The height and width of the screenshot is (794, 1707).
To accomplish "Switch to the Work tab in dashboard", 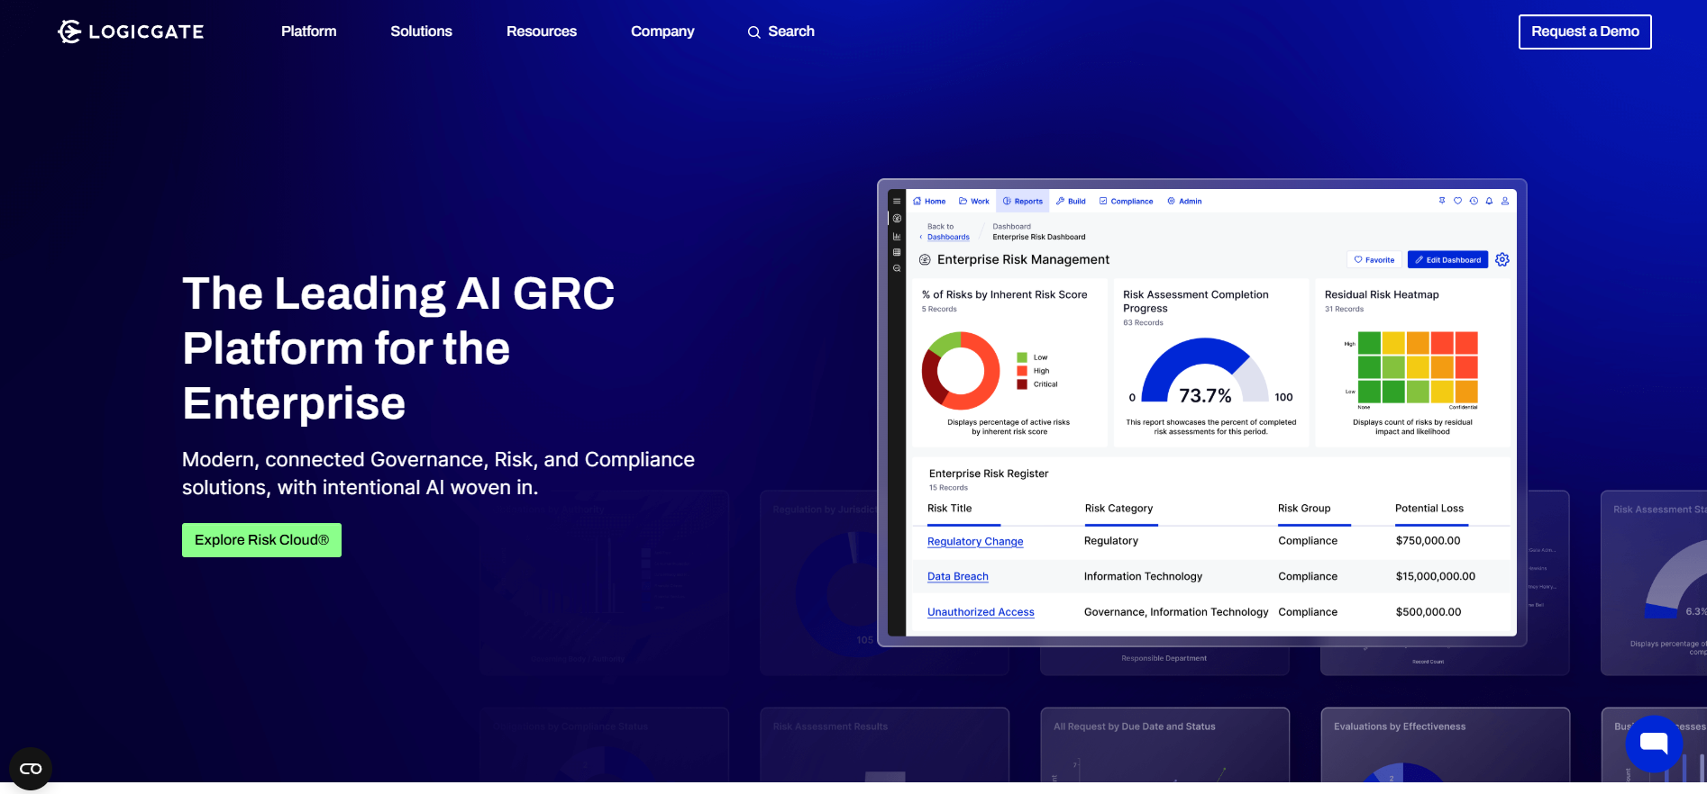I will coord(974,201).
